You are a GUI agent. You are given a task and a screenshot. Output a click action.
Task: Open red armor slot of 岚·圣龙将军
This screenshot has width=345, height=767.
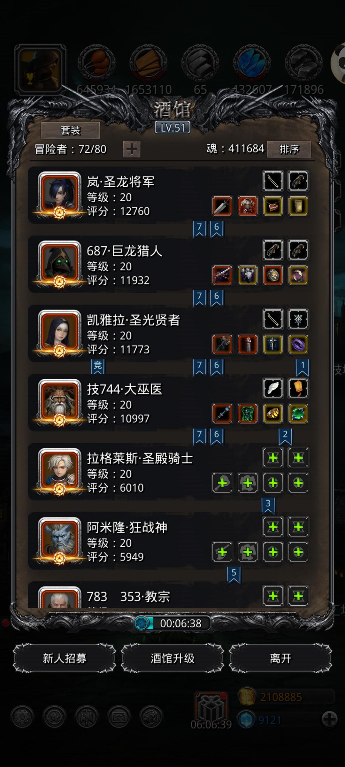click(x=248, y=206)
